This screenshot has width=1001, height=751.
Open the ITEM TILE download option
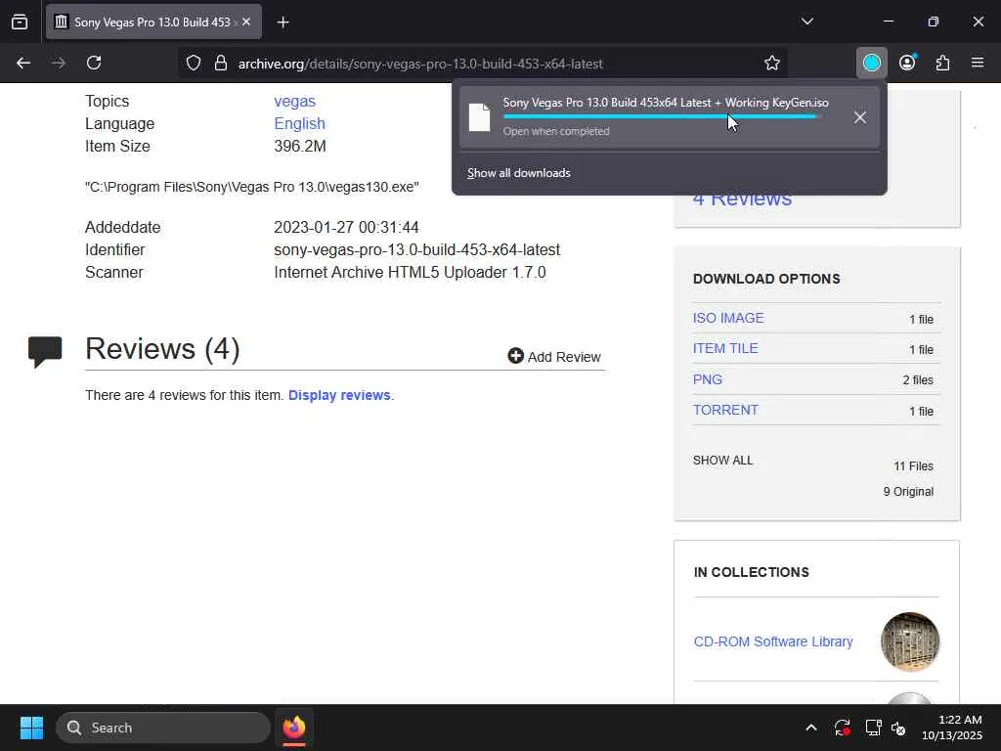726,349
